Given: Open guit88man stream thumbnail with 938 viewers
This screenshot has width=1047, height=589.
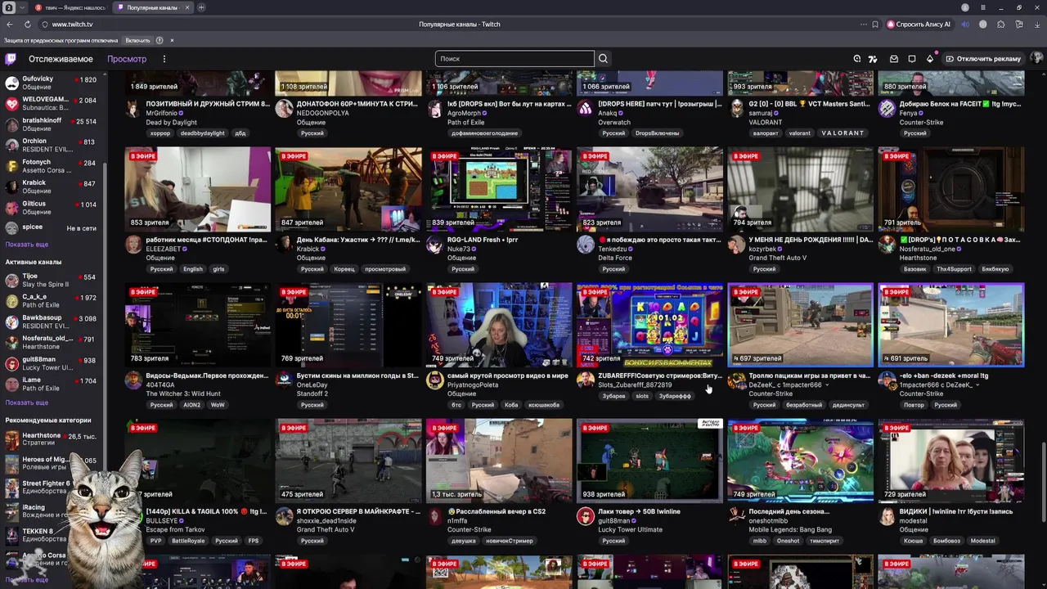Looking at the screenshot, I should pos(649,461).
